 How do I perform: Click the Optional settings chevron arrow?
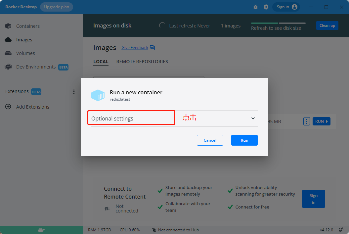pos(253,118)
